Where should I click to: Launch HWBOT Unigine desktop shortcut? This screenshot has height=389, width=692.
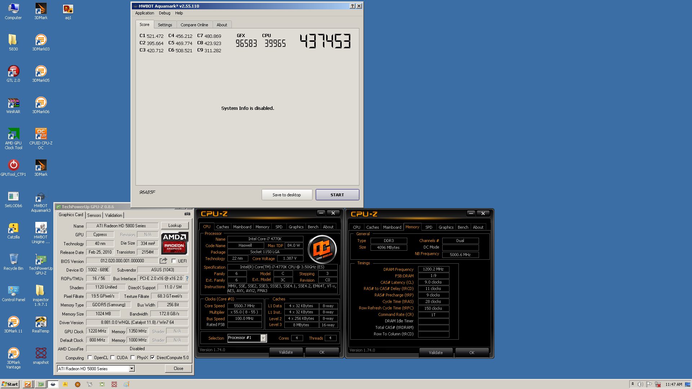(41, 233)
